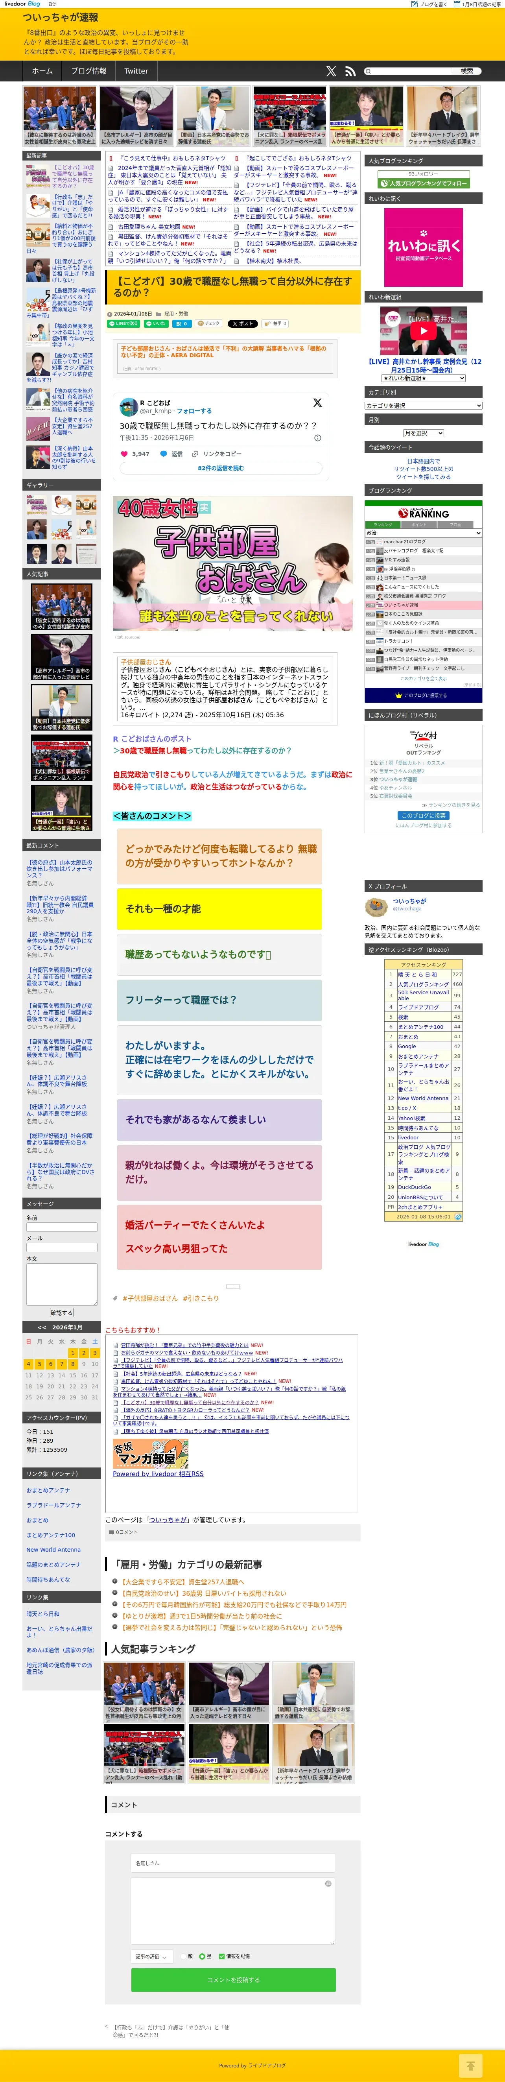Click the チェック share button

[x=209, y=323]
